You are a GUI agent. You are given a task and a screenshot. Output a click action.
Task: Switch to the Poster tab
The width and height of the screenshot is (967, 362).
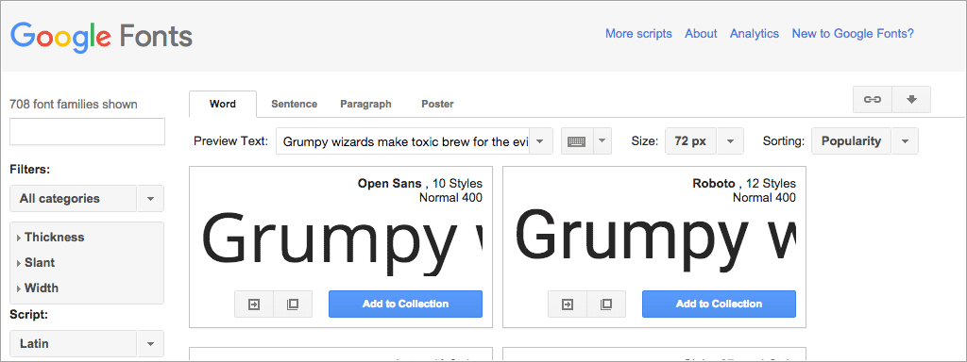437,104
